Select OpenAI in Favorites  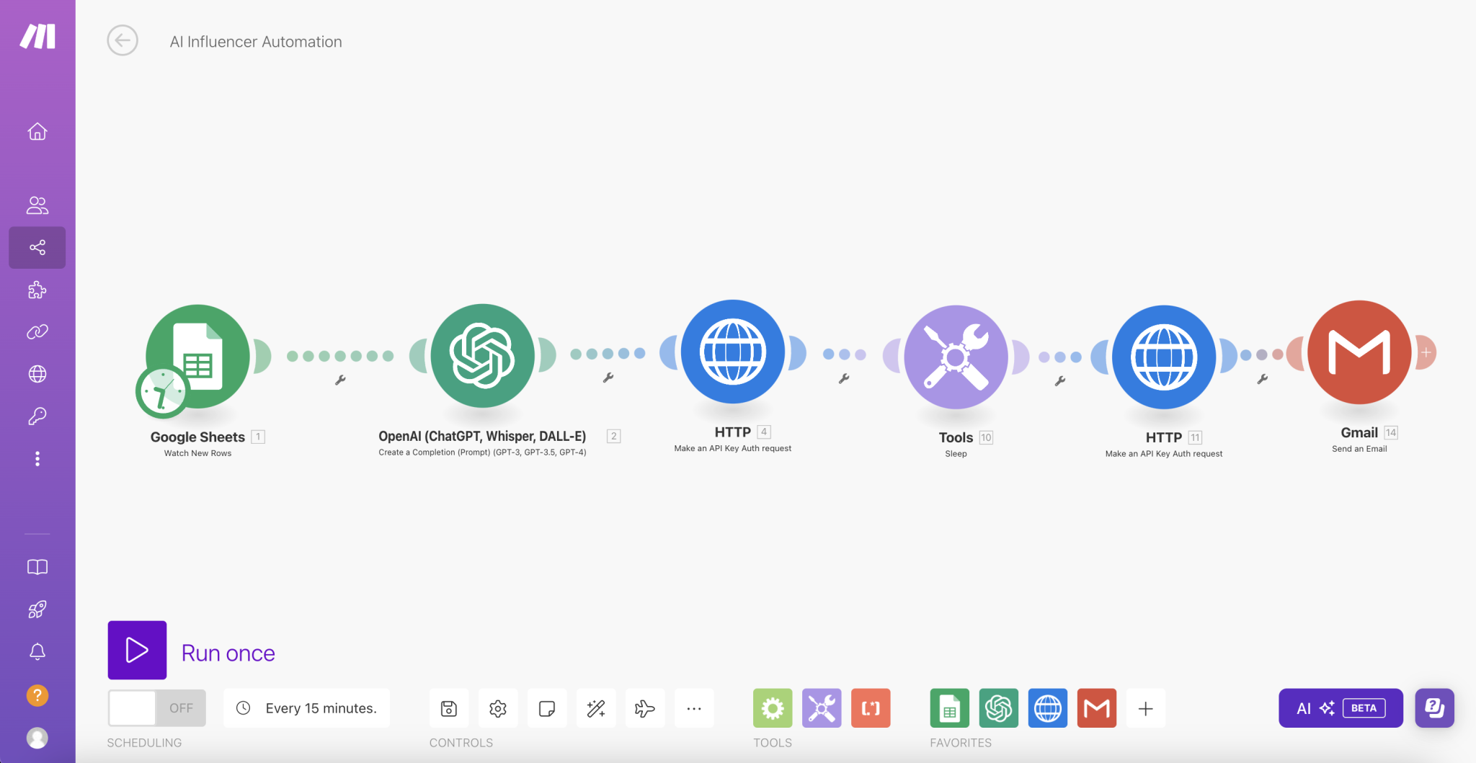(x=998, y=708)
